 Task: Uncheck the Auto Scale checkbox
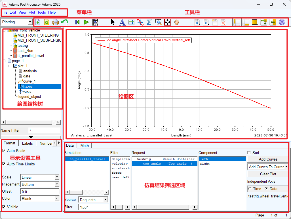(x=4, y=151)
